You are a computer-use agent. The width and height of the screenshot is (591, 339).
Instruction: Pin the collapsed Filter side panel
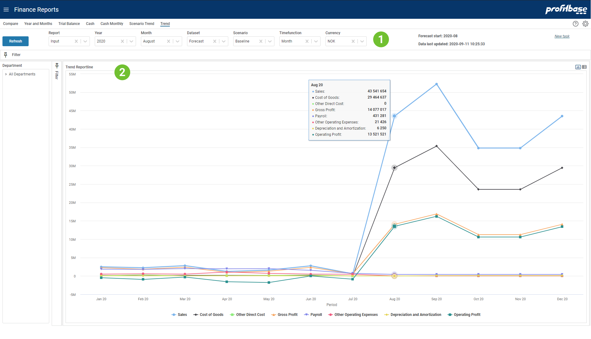click(57, 65)
